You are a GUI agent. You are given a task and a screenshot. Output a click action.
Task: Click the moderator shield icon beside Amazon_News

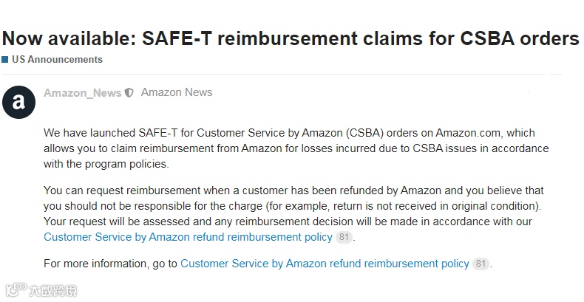click(x=129, y=93)
